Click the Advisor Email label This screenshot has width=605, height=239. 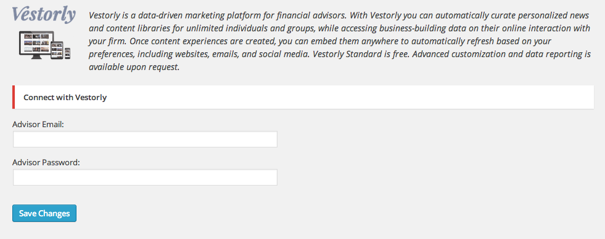point(38,124)
